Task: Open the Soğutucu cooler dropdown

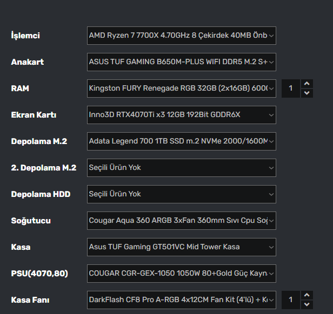Action: click(181, 221)
